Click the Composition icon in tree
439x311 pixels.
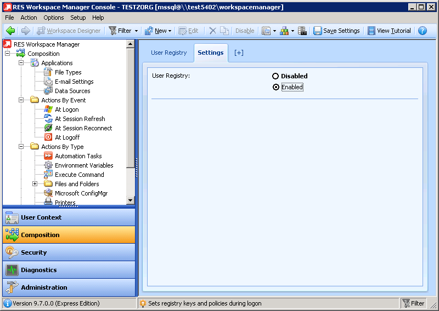(20, 53)
